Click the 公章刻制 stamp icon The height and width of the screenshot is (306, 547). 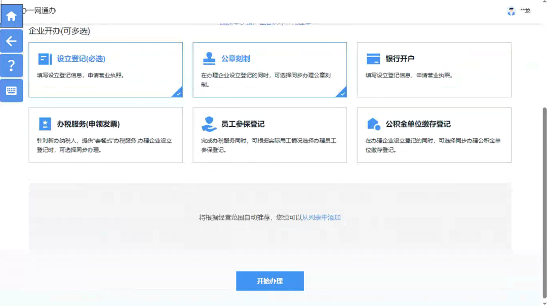[x=209, y=58]
